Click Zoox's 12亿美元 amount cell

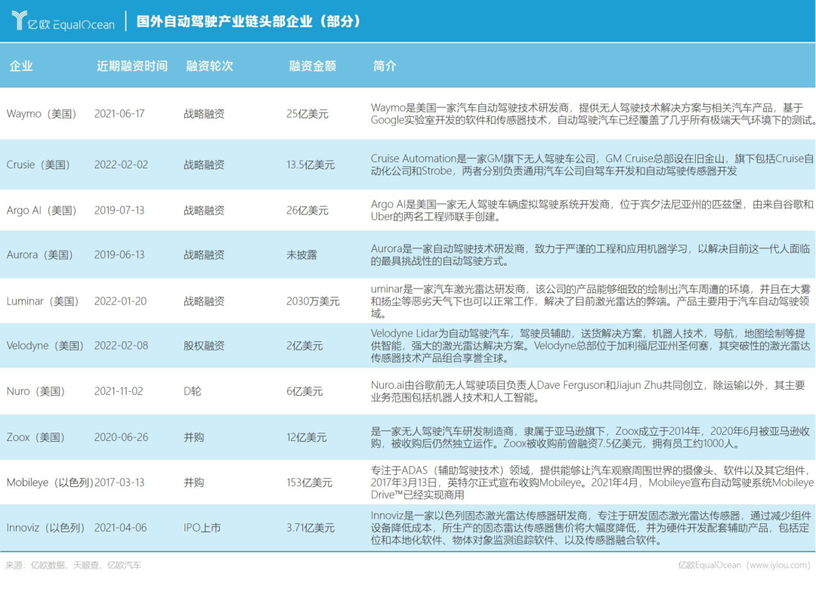click(307, 437)
